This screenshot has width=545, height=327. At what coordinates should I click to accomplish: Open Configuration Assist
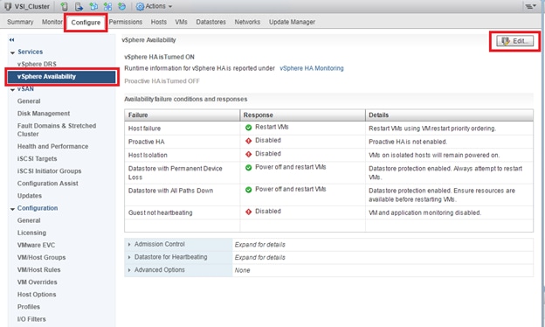click(48, 184)
